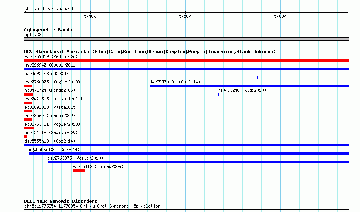Click red bar under esv25410
The image size is (360, 212).
point(78,170)
